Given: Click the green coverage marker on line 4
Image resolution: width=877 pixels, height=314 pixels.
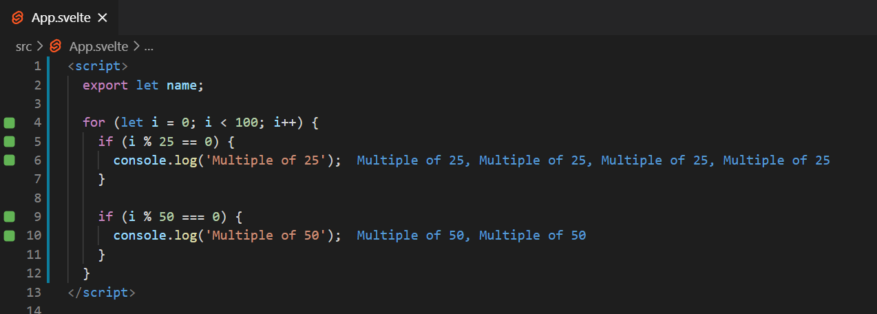Looking at the screenshot, I should [x=9, y=123].
